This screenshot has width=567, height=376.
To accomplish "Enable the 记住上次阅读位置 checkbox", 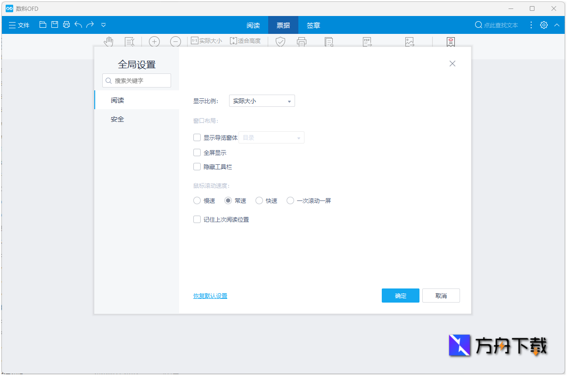I will pos(197,219).
